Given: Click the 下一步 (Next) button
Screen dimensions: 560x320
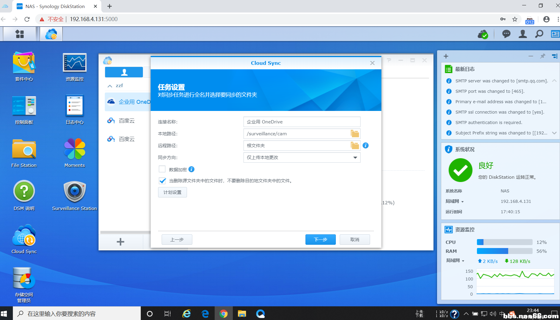Looking at the screenshot, I should [x=320, y=239].
